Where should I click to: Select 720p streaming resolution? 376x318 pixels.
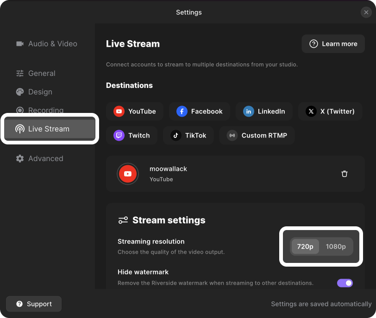click(x=305, y=247)
